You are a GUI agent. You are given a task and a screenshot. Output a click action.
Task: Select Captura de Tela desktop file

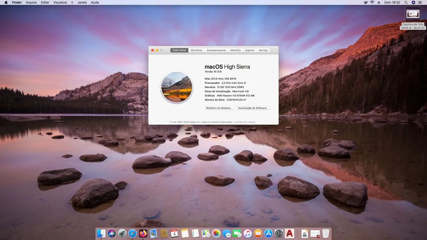tap(413, 18)
